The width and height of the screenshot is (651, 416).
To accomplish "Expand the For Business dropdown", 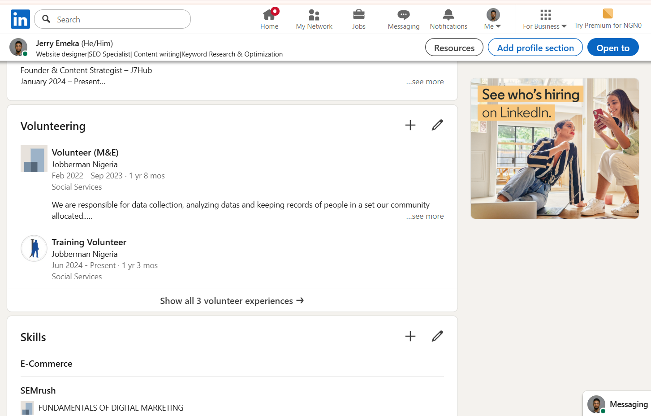I will (x=544, y=18).
